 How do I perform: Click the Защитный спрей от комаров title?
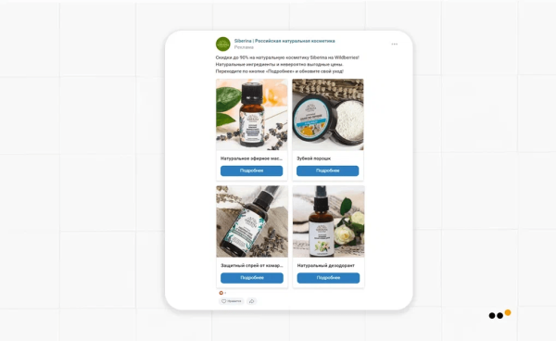[252, 265]
